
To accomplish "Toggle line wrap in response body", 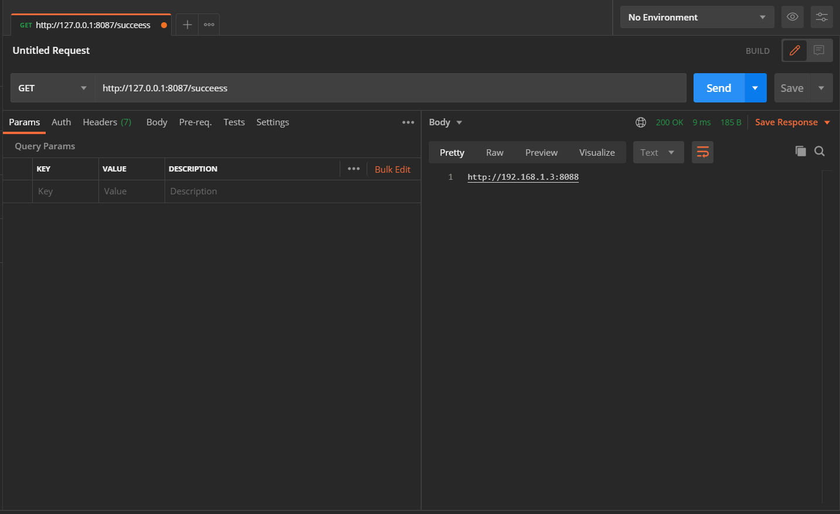I will click(x=702, y=152).
